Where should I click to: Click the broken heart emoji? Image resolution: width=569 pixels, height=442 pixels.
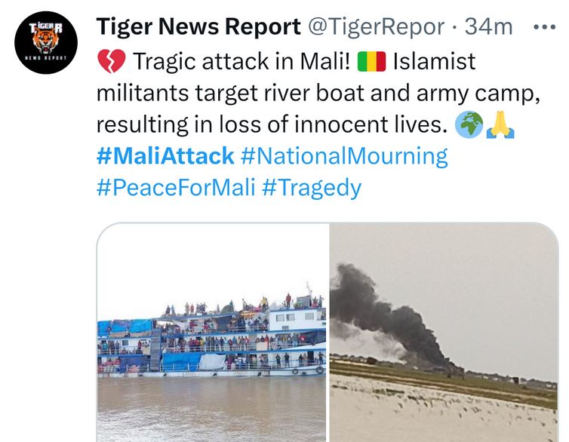[109, 61]
